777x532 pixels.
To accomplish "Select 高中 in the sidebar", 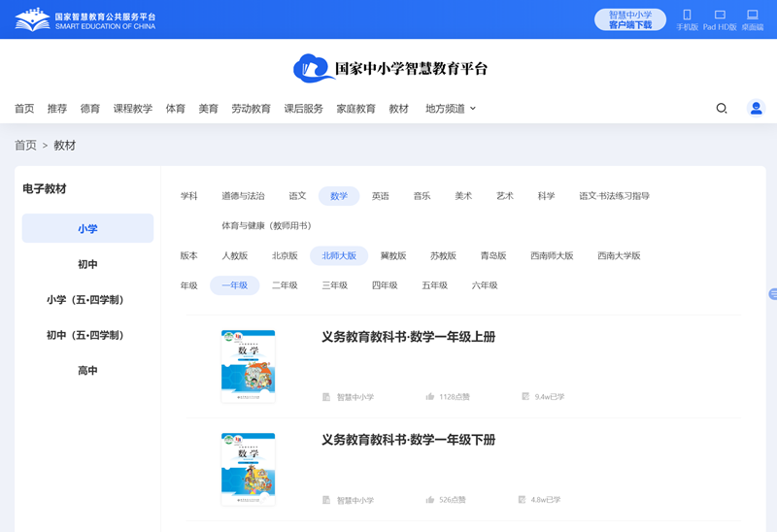I will (87, 371).
